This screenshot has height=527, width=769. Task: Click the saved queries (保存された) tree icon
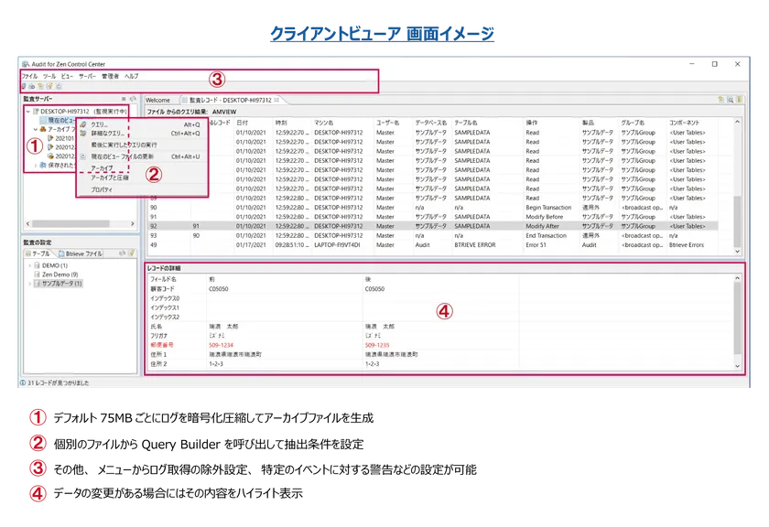43,166
